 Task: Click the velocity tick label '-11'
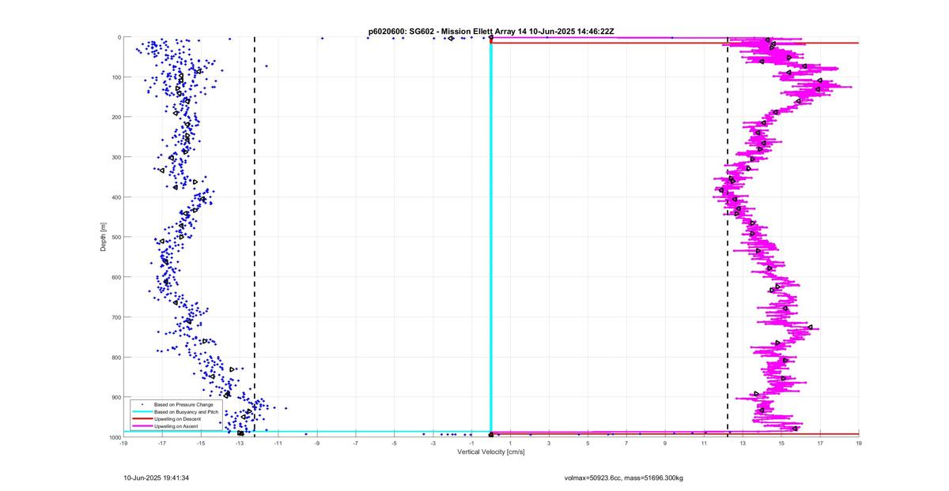pos(278,444)
